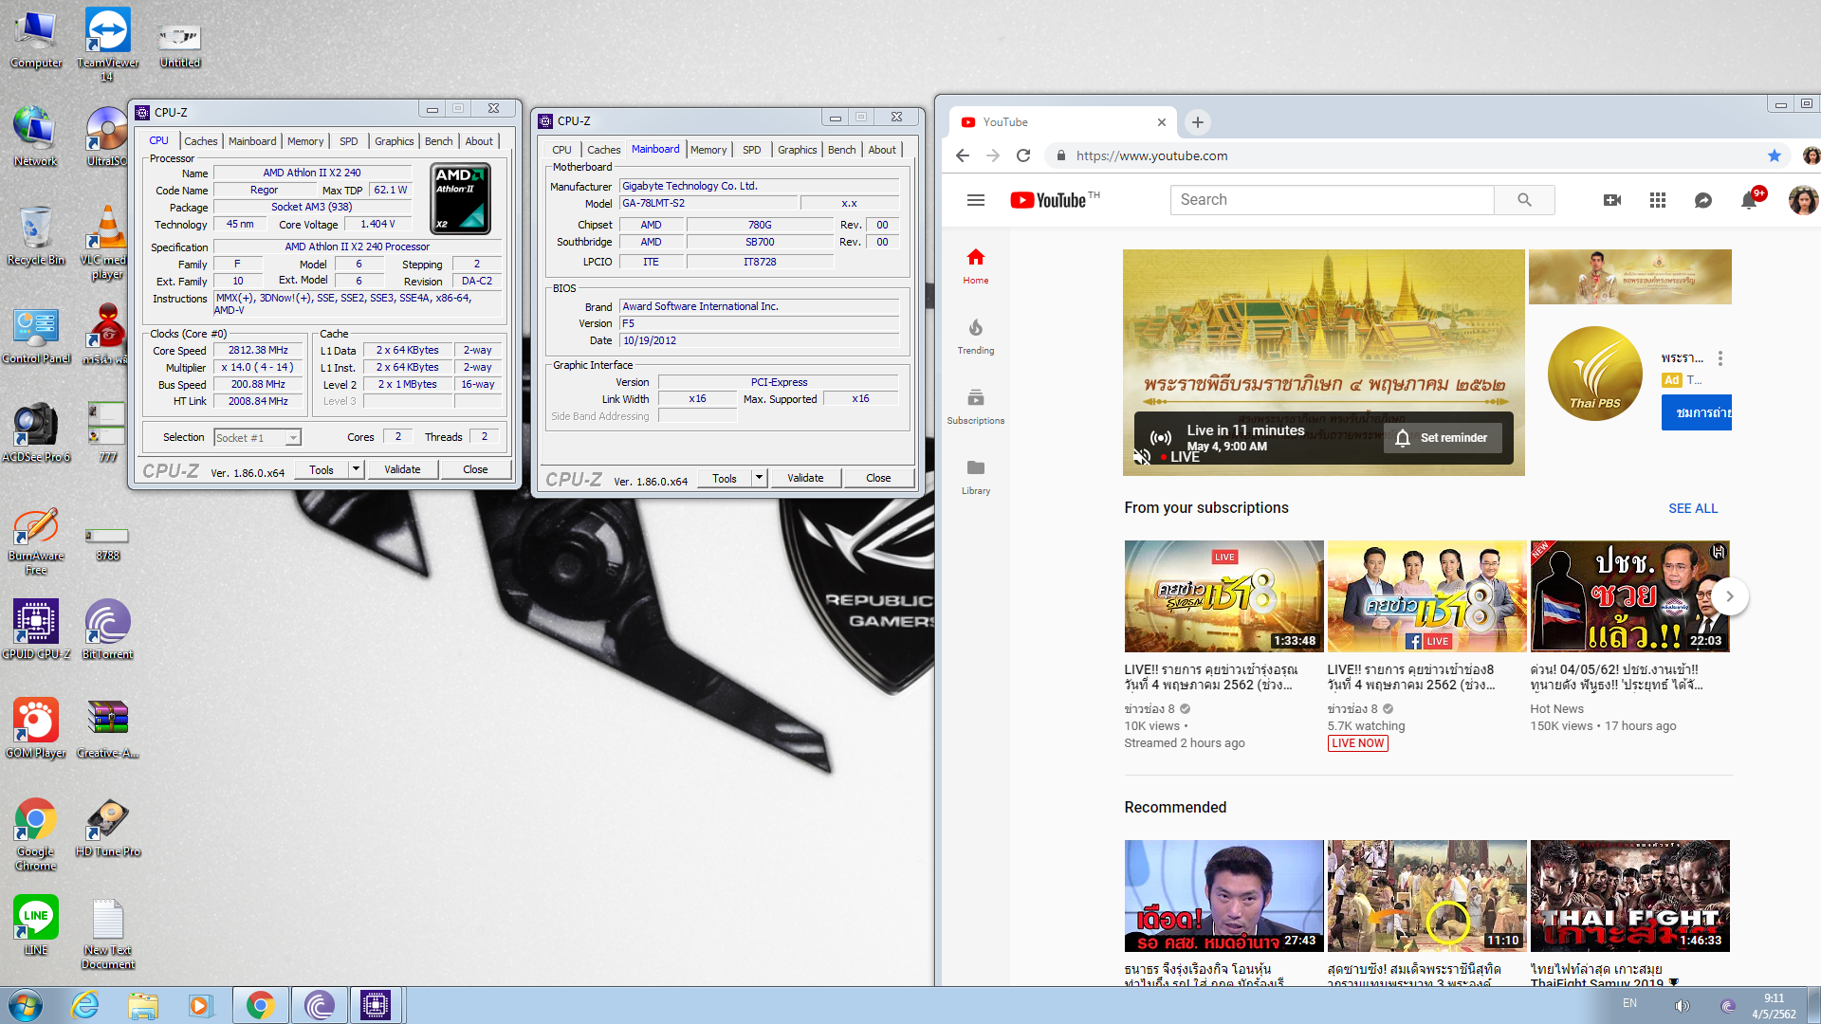This screenshot has height=1024, width=1821.
Task: Click EN language indicator in taskbar
Action: pyautogui.click(x=1629, y=1003)
